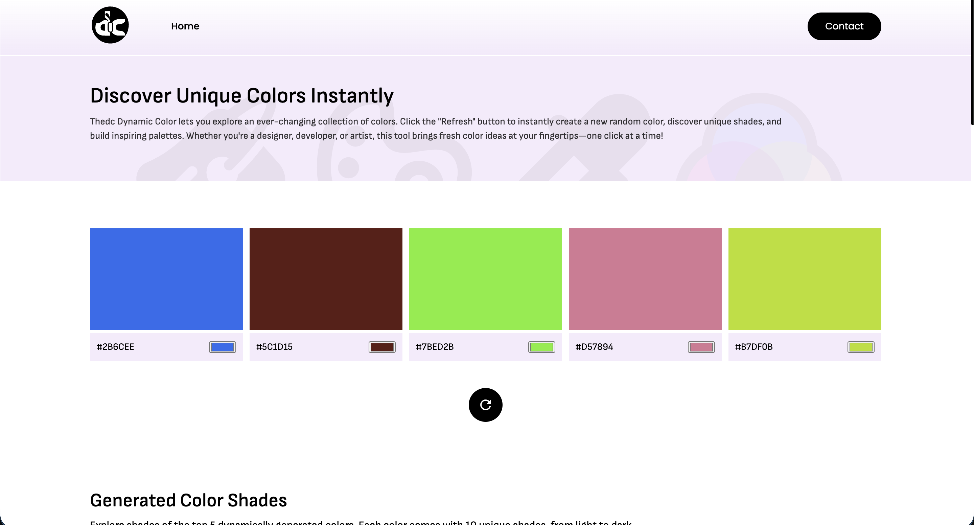
Task: Click the #7BED2B hex code text
Action: 435,347
